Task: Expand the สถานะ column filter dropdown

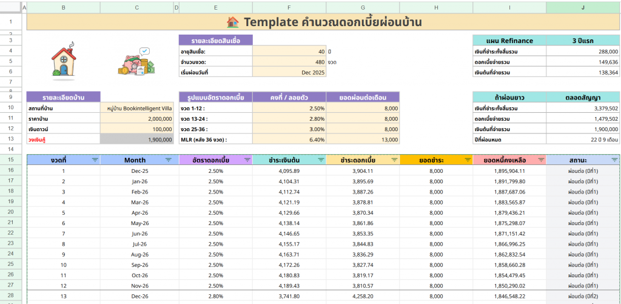Action: click(615, 160)
